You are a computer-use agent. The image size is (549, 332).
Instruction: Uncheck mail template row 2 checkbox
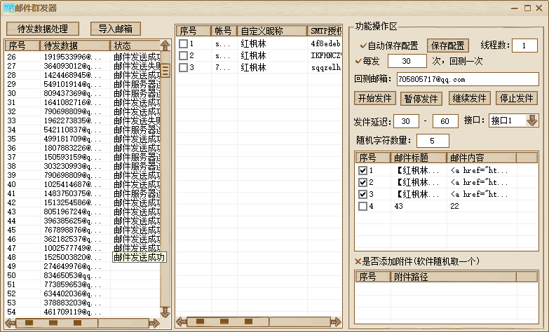362,182
